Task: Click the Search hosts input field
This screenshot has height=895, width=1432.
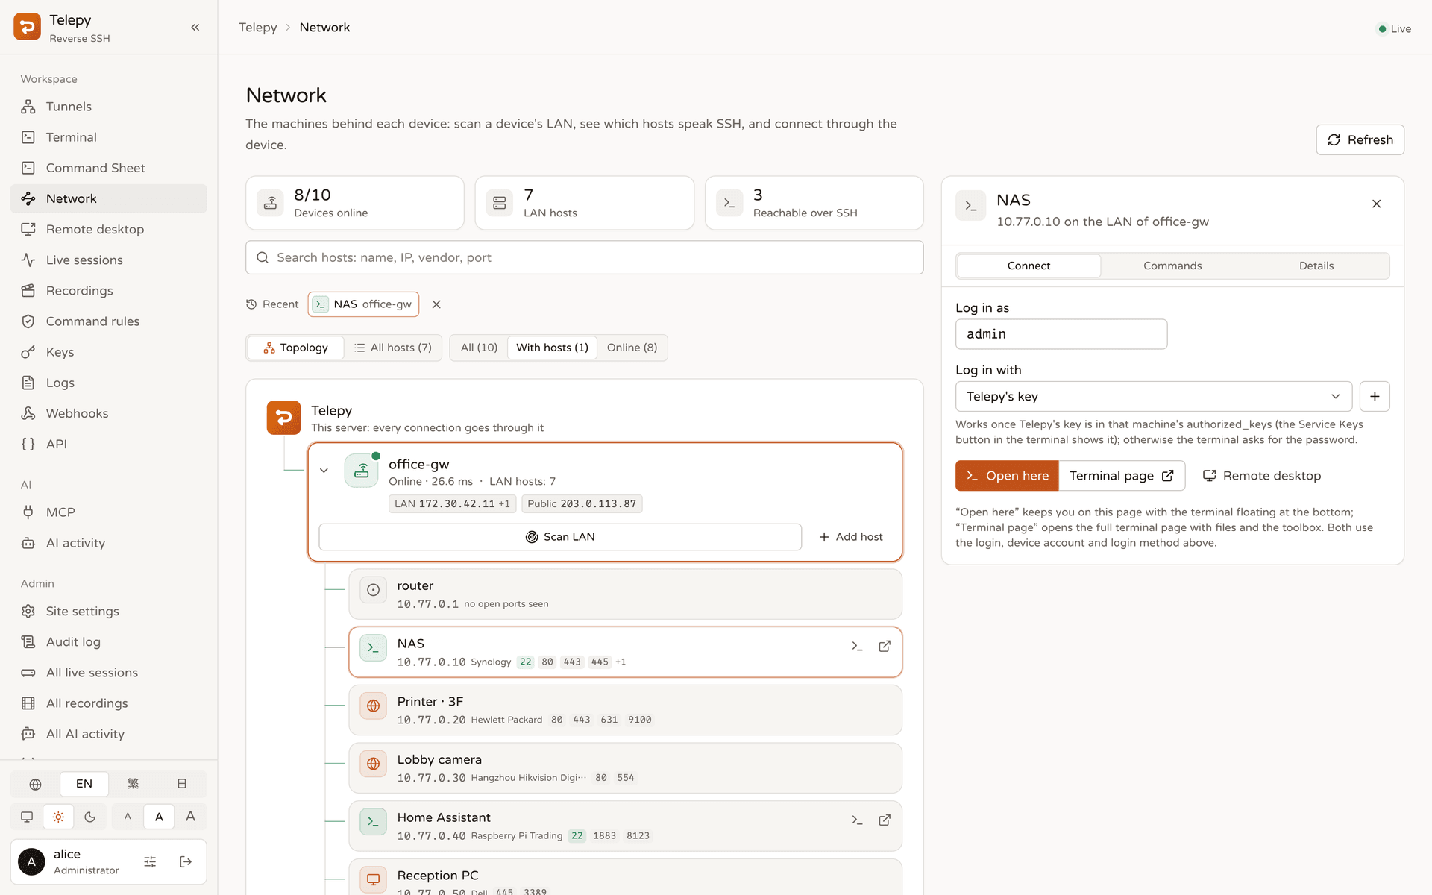Action: [x=585, y=257]
